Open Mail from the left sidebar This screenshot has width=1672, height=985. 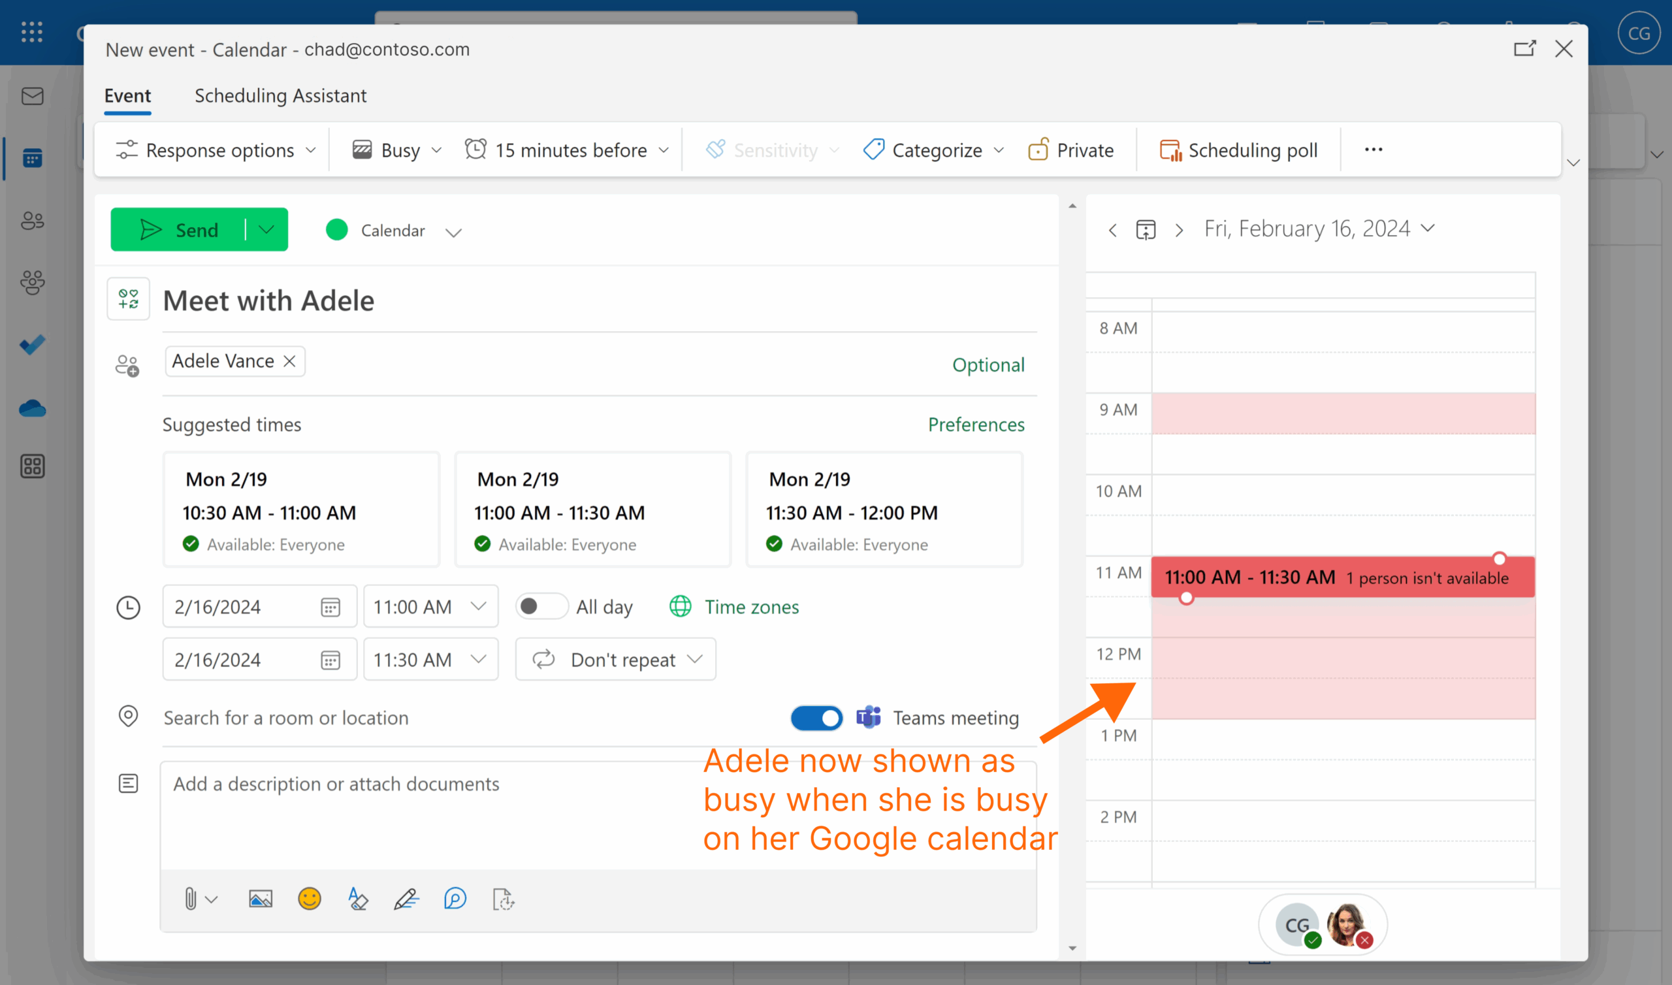point(32,96)
